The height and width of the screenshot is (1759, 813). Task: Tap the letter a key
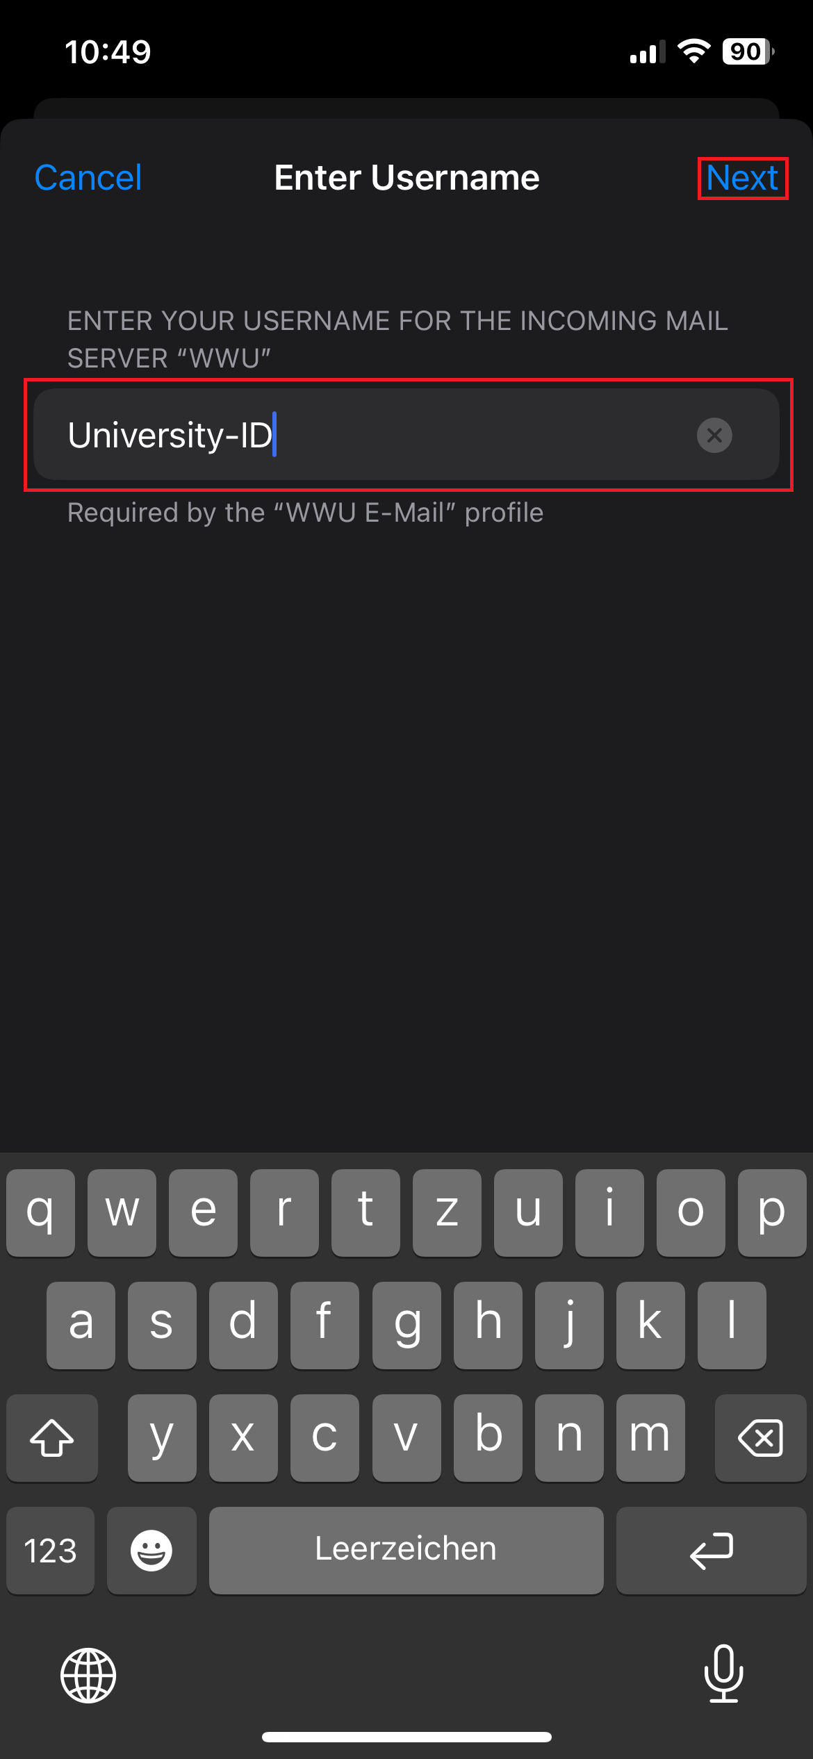click(x=81, y=1325)
